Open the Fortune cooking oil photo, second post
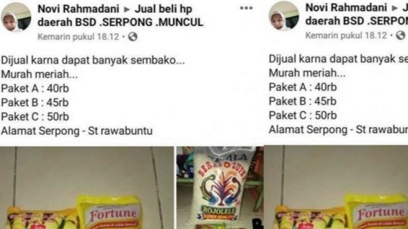This screenshot has height=229, width=408. pos(336,187)
